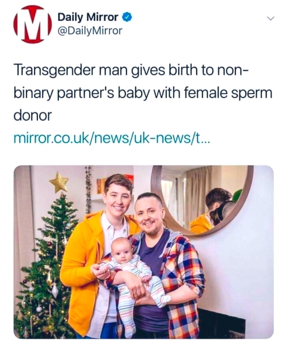Open the attached family photo
Screen dimensions: 283x342
[143, 252]
